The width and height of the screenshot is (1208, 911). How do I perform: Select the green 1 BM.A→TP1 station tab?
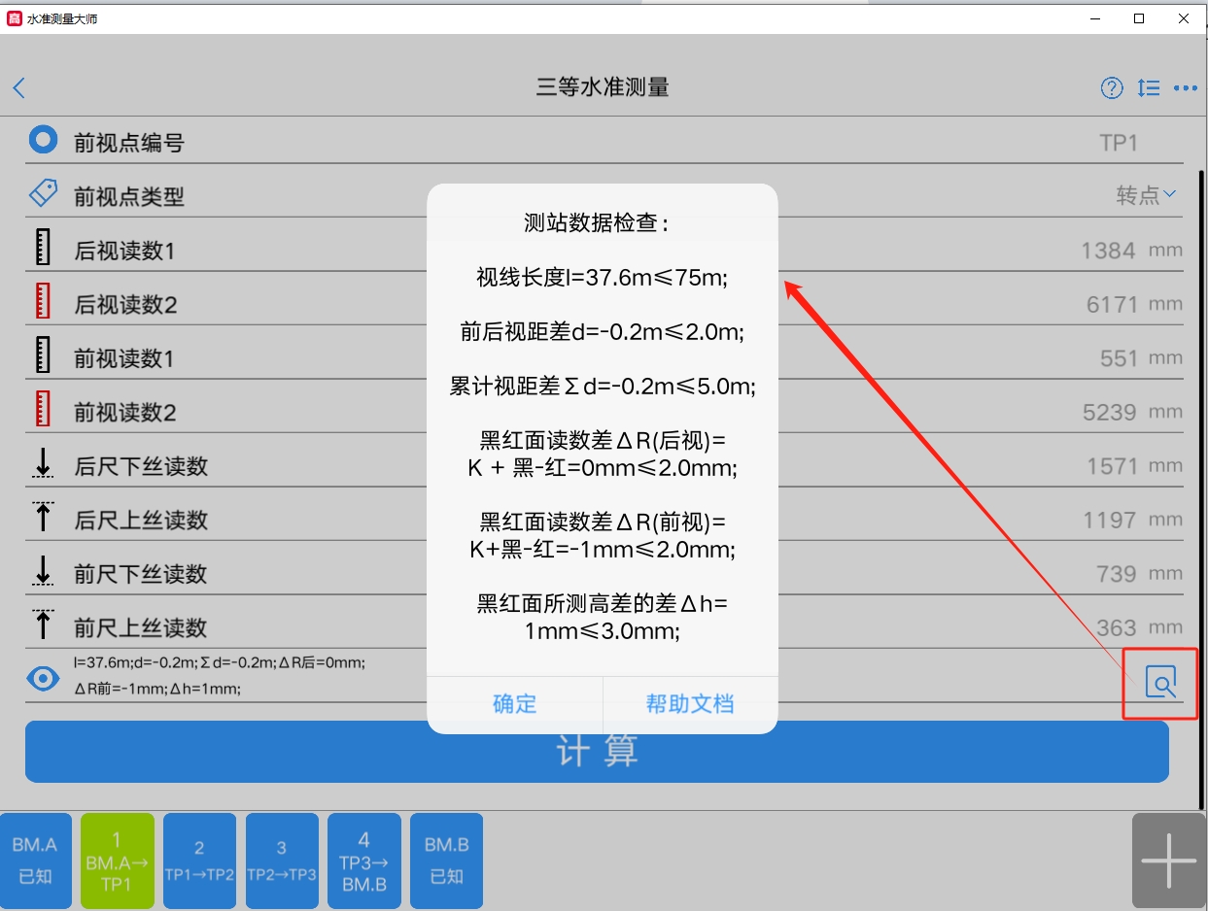pos(117,860)
